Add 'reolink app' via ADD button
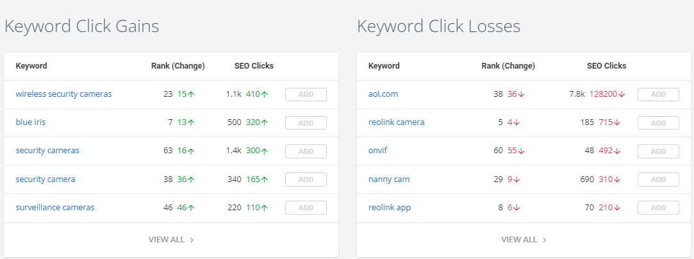 coord(658,208)
